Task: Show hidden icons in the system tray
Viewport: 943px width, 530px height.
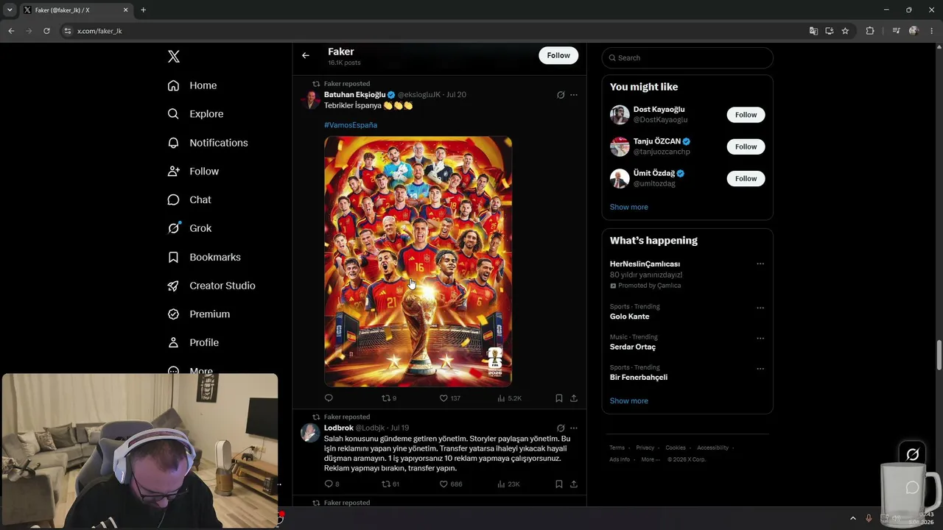Action: tap(853, 518)
